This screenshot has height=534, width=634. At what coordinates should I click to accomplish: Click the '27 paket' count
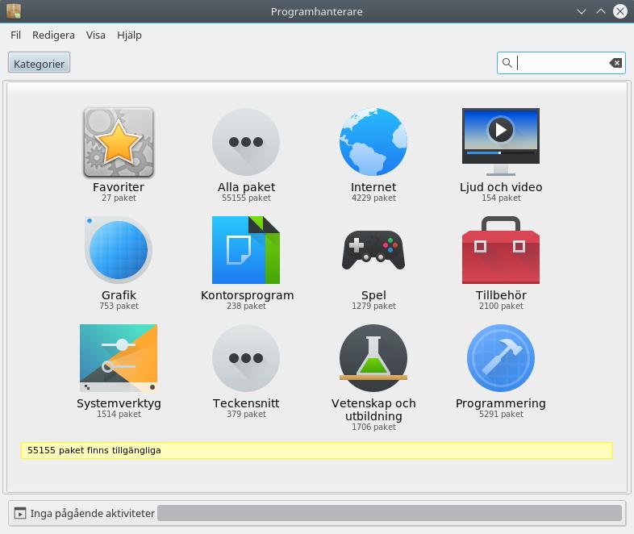119,198
